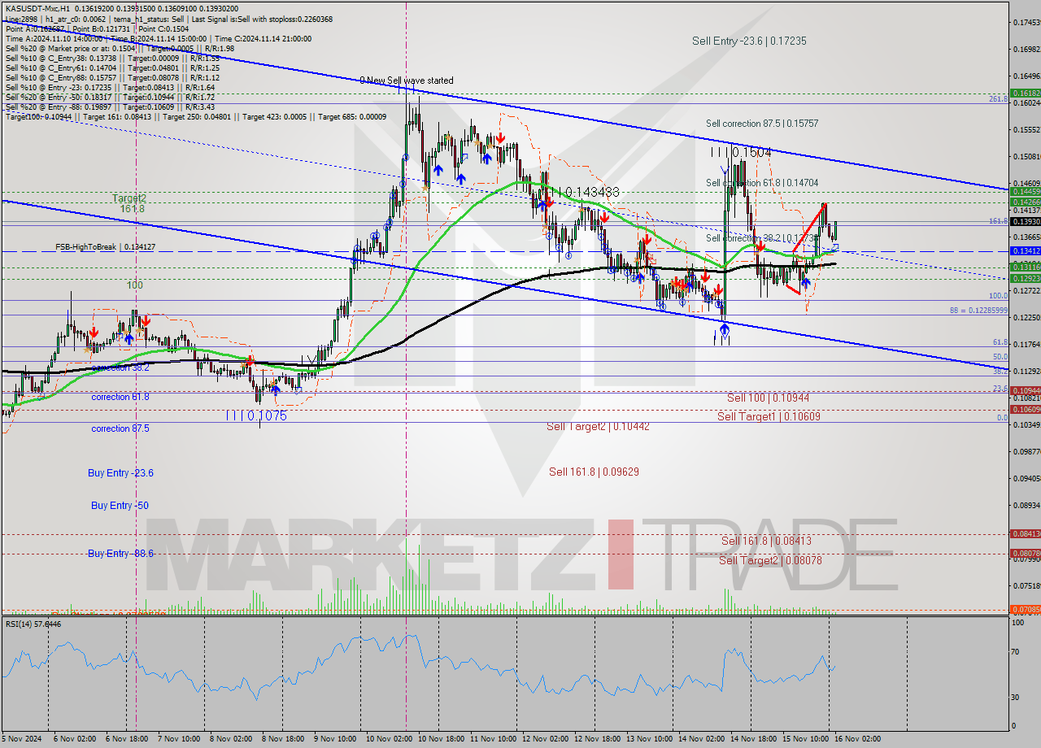Click the '9 Nov 10:00' time axis label

(335, 739)
